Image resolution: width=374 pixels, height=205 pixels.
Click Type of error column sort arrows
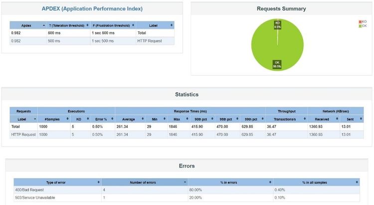click(x=99, y=182)
